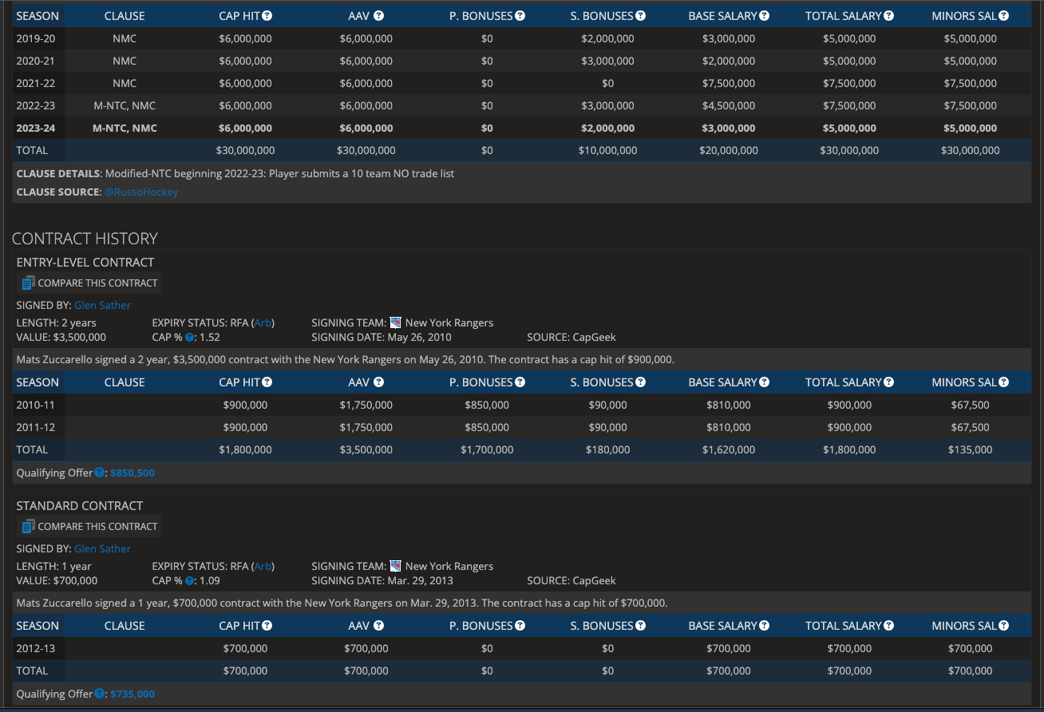Image resolution: width=1044 pixels, height=712 pixels.
Task: Compare the entry-level contract
Action: 89,283
